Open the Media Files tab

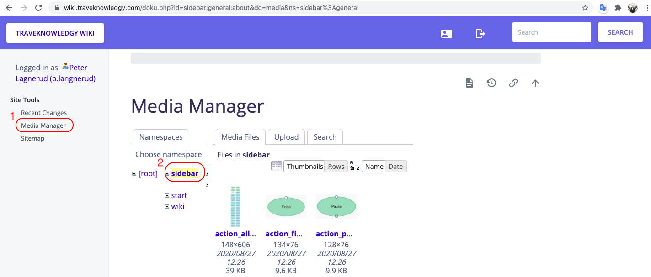coord(240,136)
